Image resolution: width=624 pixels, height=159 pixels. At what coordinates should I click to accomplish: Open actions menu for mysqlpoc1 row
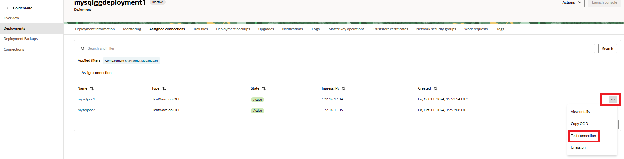(613, 99)
